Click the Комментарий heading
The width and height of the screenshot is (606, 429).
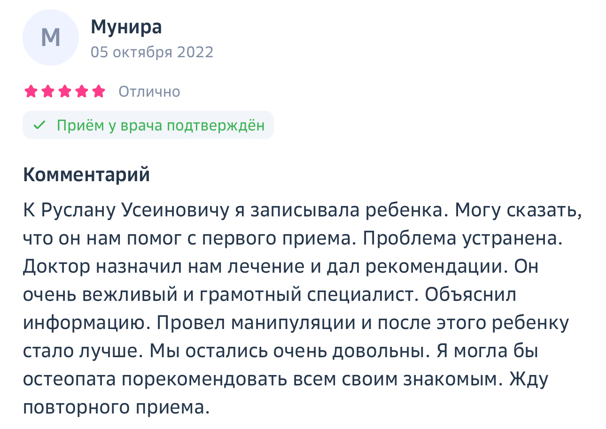[86, 175]
